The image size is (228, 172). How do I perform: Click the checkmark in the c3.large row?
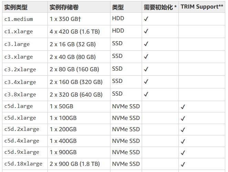[x=146, y=44]
